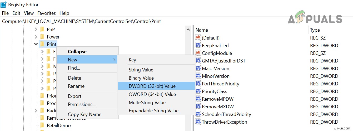The height and width of the screenshot is (131, 353).
Task: Open the Favorites menu
Action: coord(47,13)
